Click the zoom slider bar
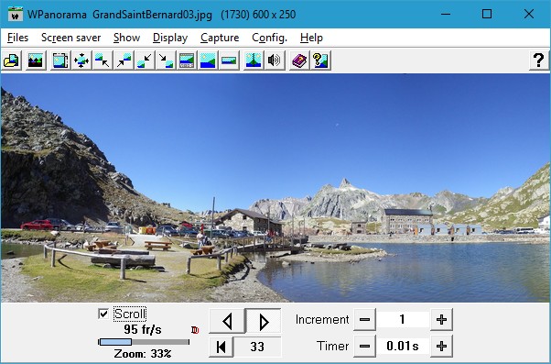 tap(144, 342)
